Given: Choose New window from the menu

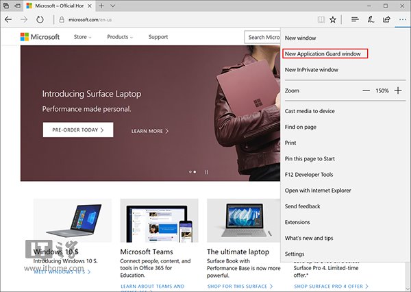Looking at the screenshot, I should [301, 38].
